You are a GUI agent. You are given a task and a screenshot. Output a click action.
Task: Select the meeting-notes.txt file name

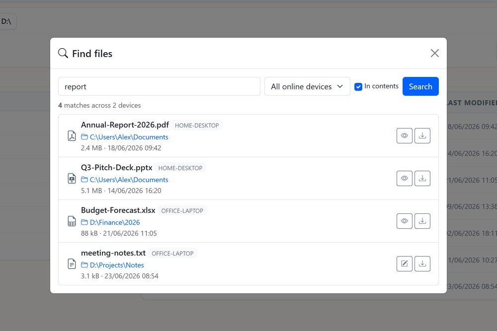tap(113, 253)
